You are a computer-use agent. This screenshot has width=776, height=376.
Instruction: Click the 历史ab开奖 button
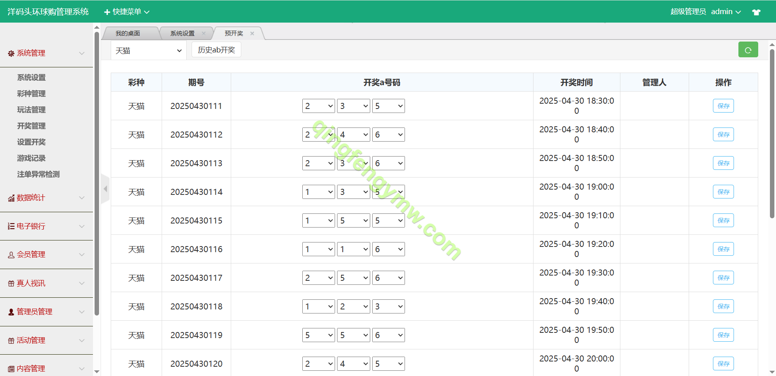pos(216,50)
